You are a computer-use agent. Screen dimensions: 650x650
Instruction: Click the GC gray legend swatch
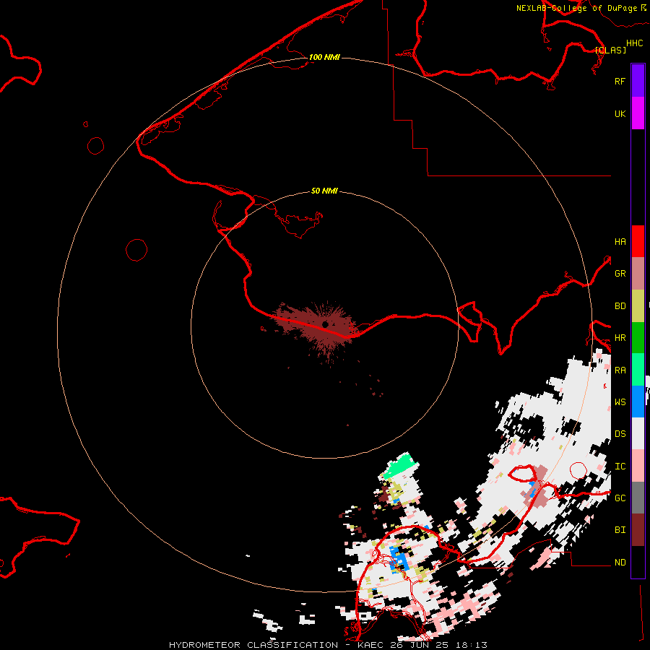pyautogui.click(x=638, y=498)
